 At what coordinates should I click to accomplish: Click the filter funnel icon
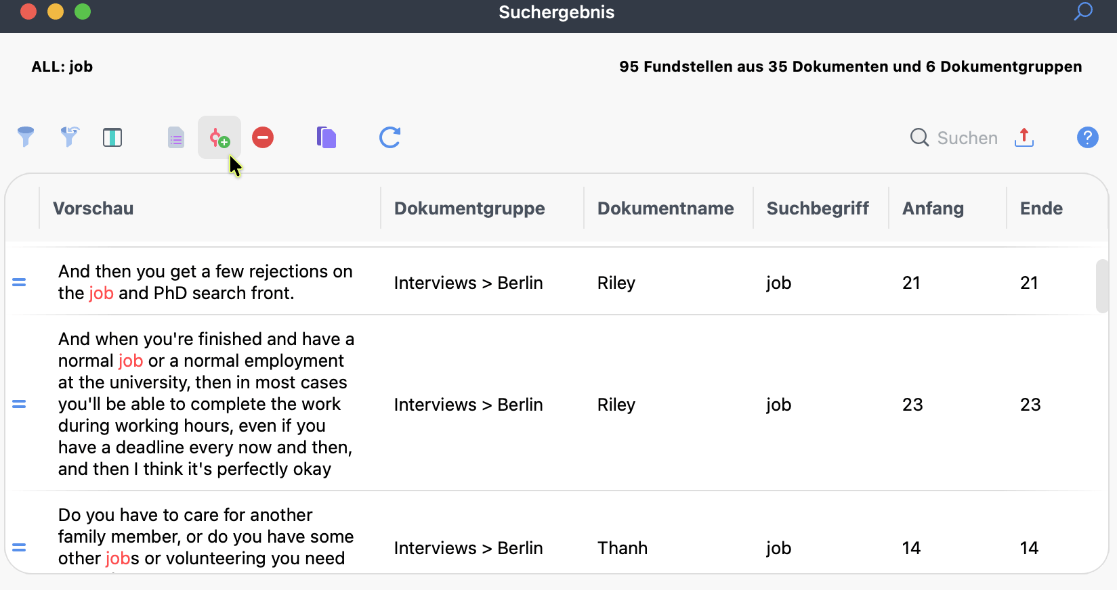tap(26, 137)
